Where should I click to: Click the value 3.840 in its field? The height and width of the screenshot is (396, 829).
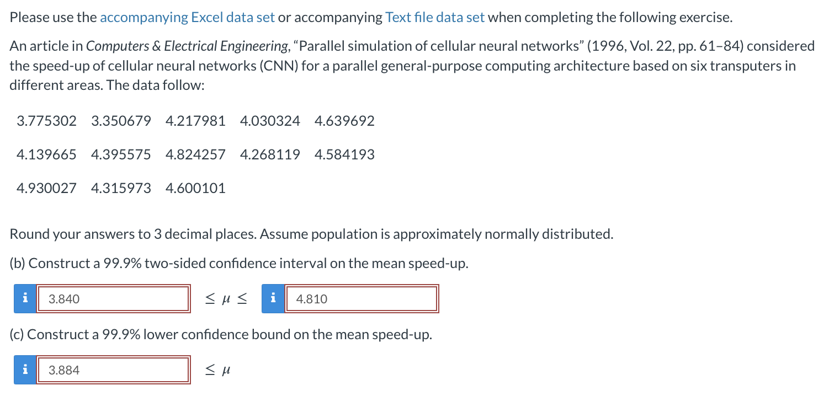coord(60,299)
